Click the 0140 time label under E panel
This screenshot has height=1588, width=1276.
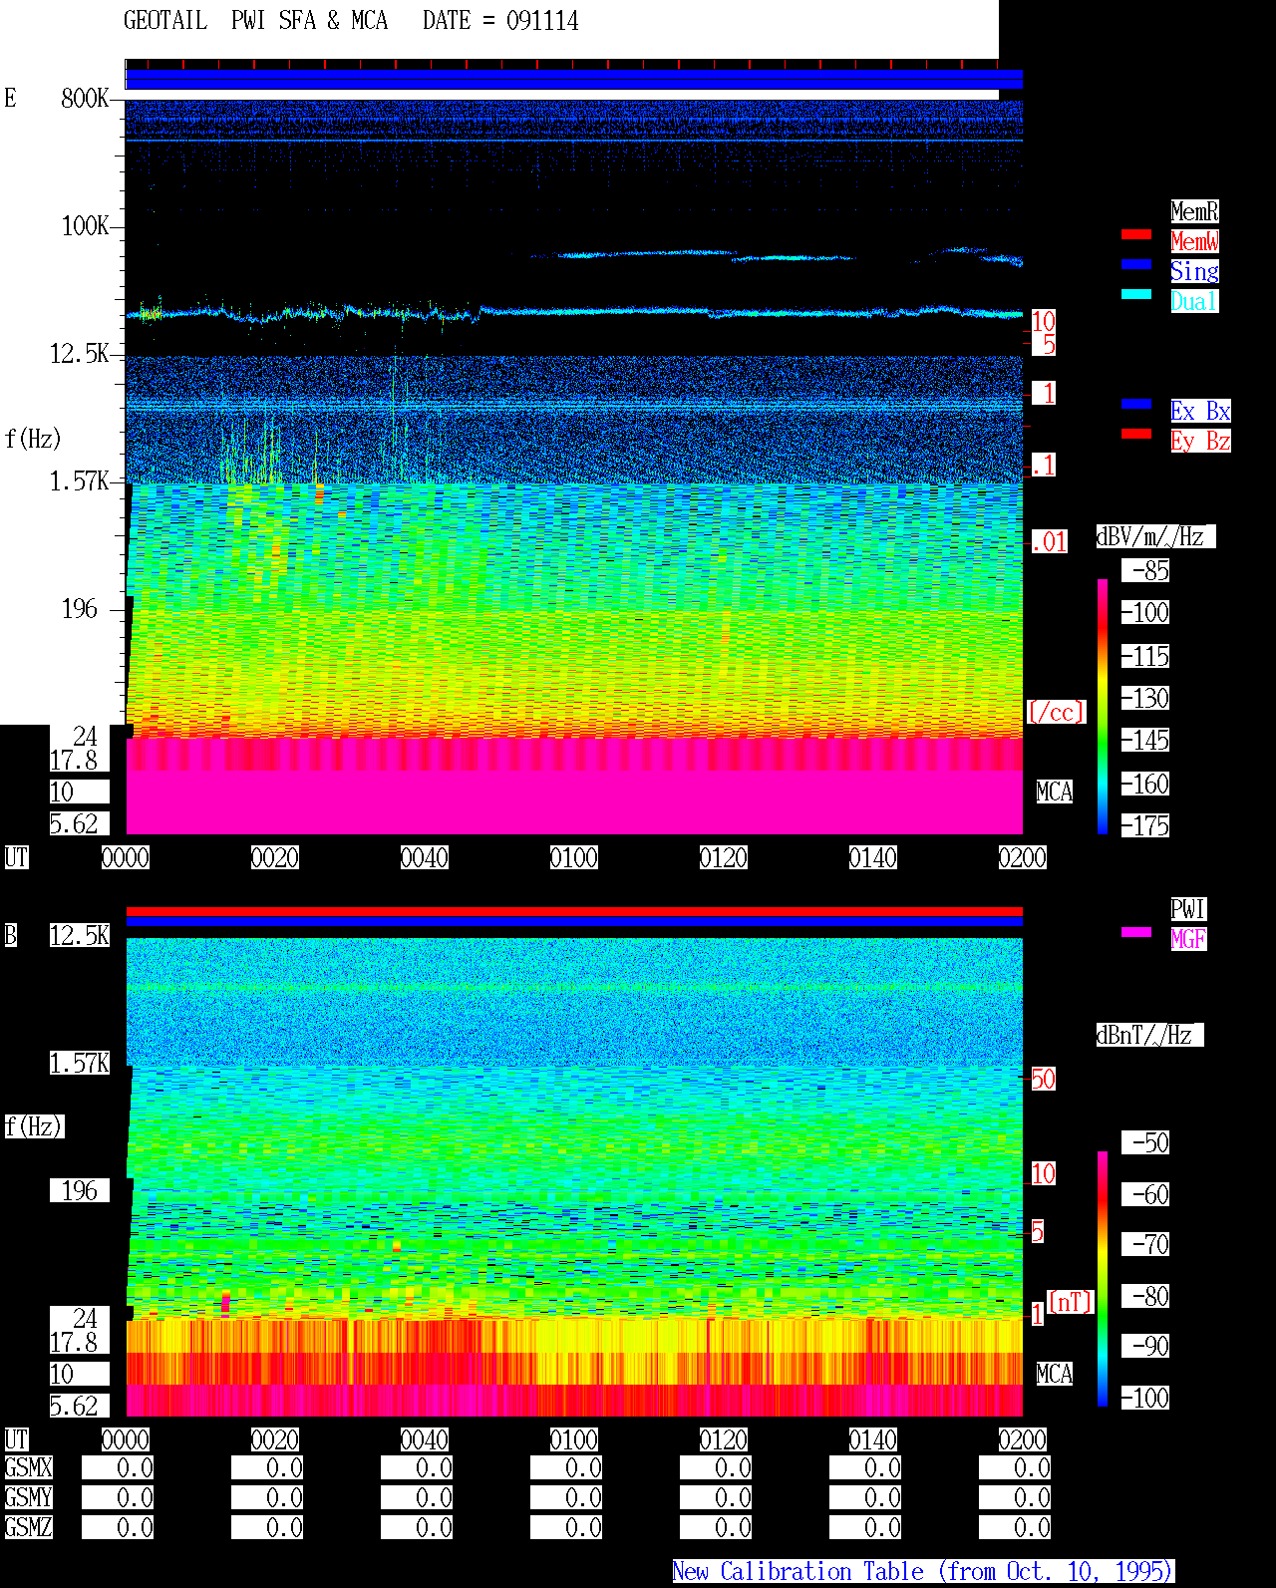873,858
